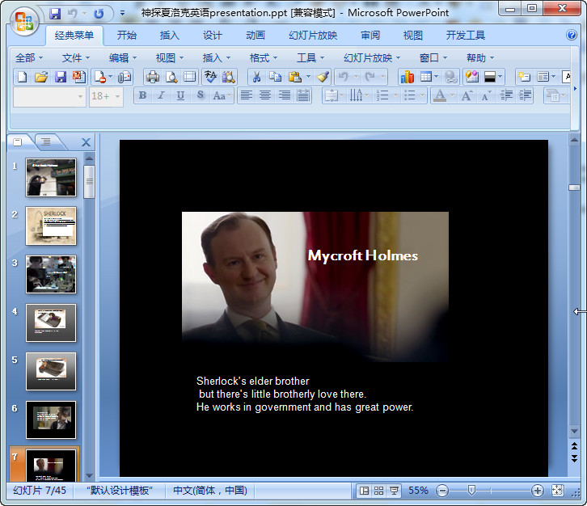Screen dimensions: 587x506
Task: Expand the 全部 menu dropdown
Action: pyautogui.click(x=29, y=58)
